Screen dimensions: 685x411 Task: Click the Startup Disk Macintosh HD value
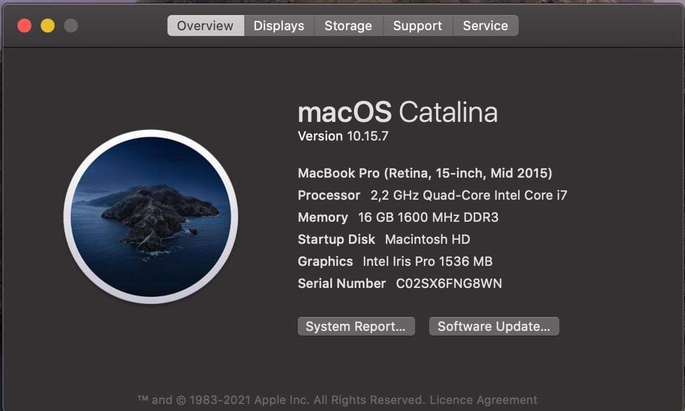tap(427, 239)
